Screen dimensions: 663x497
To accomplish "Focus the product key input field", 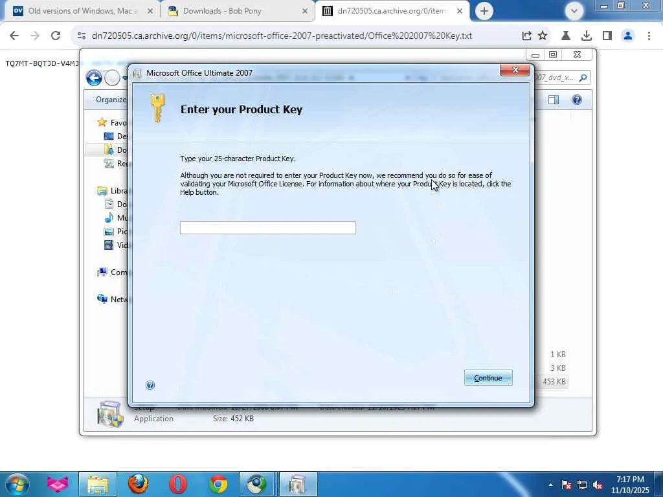I will coord(267,228).
